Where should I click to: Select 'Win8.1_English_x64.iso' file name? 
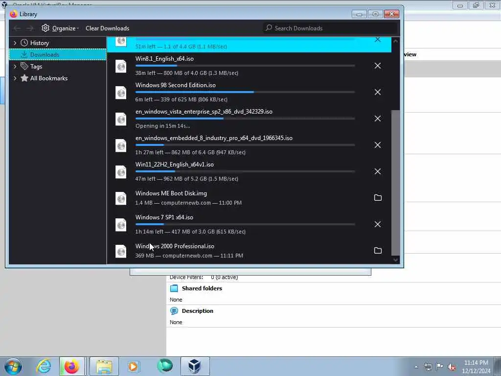click(164, 59)
